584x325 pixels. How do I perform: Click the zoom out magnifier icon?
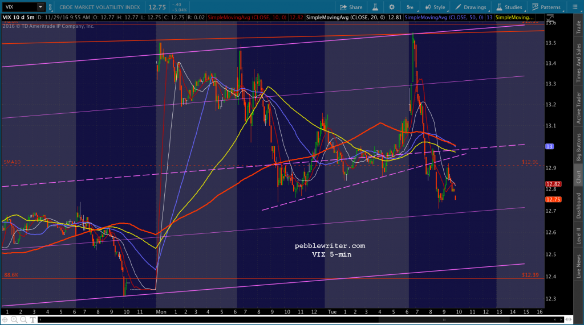pos(23,319)
